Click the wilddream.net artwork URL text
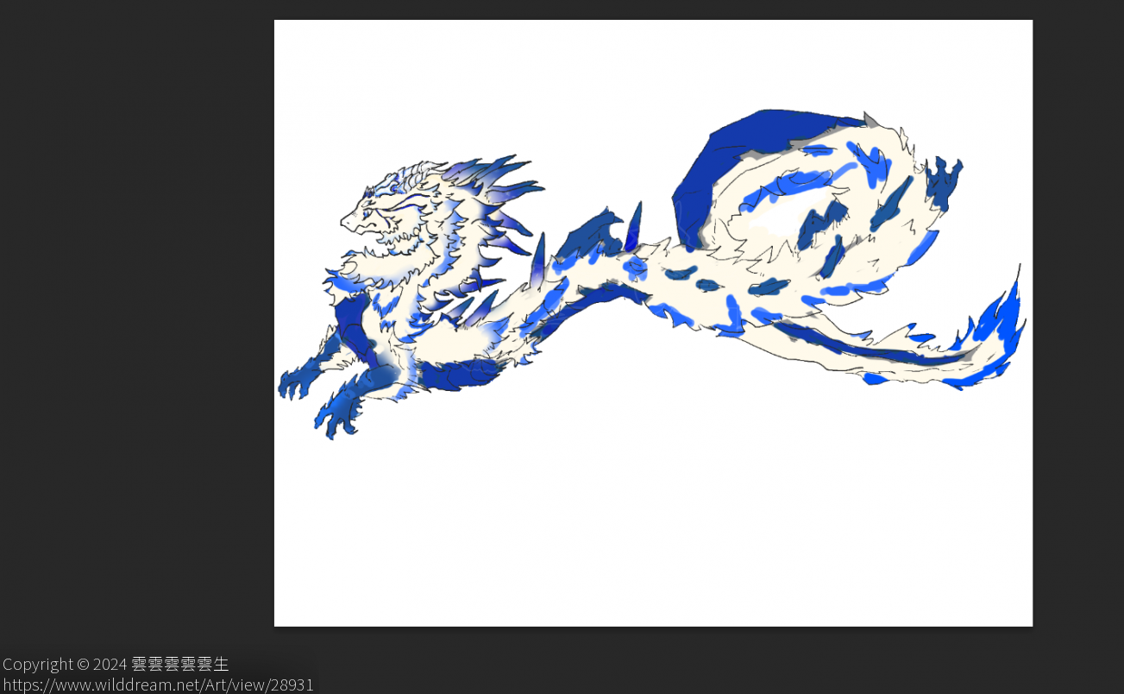1124x694 pixels. pyautogui.click(x=158, y=685)
